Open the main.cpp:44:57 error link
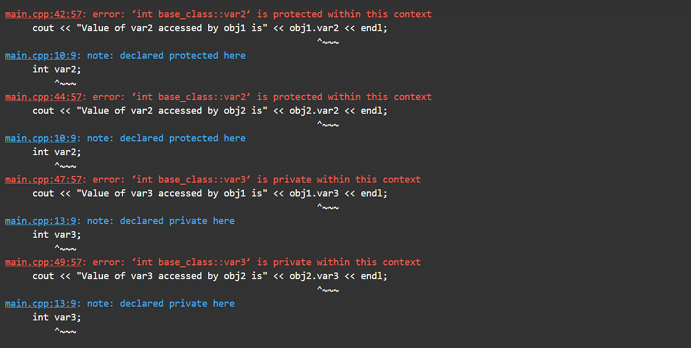This screenshot has width=691, height=348. pyautogui.click(x=43, y=97)
